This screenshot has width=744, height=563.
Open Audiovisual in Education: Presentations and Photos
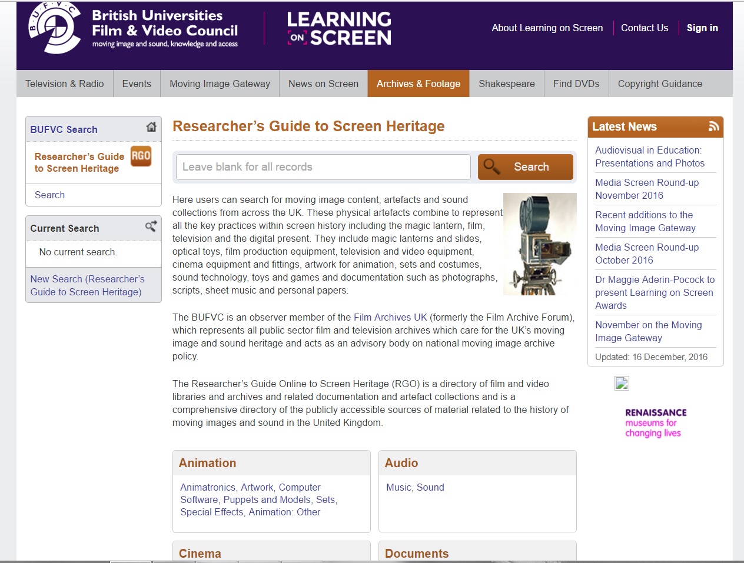tap(650, 156)
